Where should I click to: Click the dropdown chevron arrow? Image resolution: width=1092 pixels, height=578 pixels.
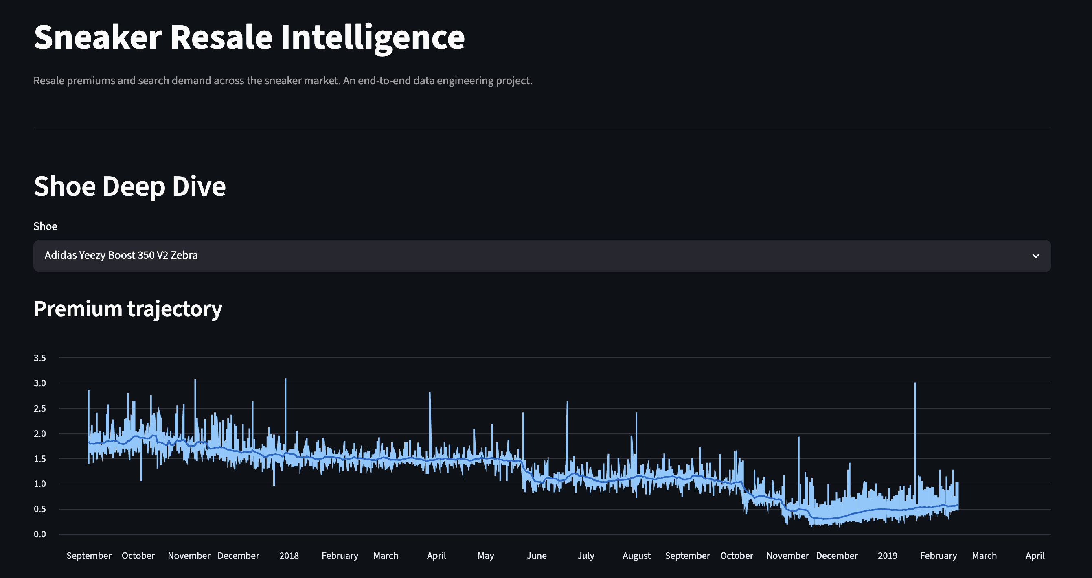pyautogui.click(x=1036, y=256)
